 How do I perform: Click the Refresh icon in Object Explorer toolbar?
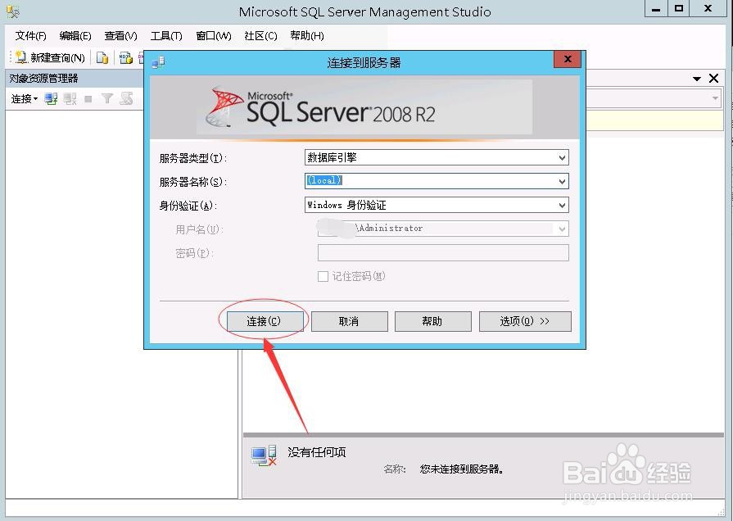pyautogui.click(x=126, y=98)
